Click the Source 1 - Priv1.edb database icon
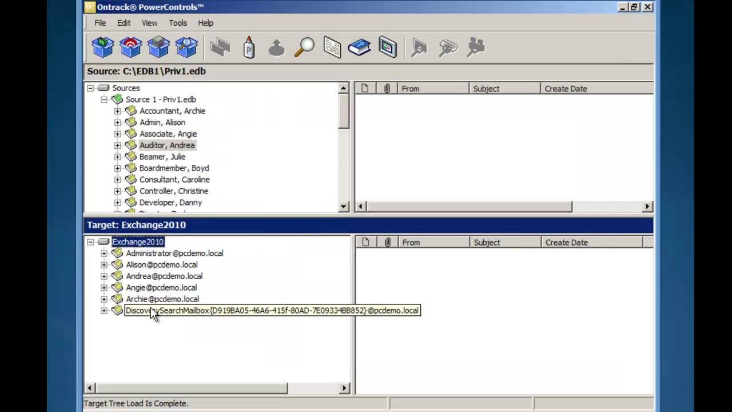 point(117,100)
